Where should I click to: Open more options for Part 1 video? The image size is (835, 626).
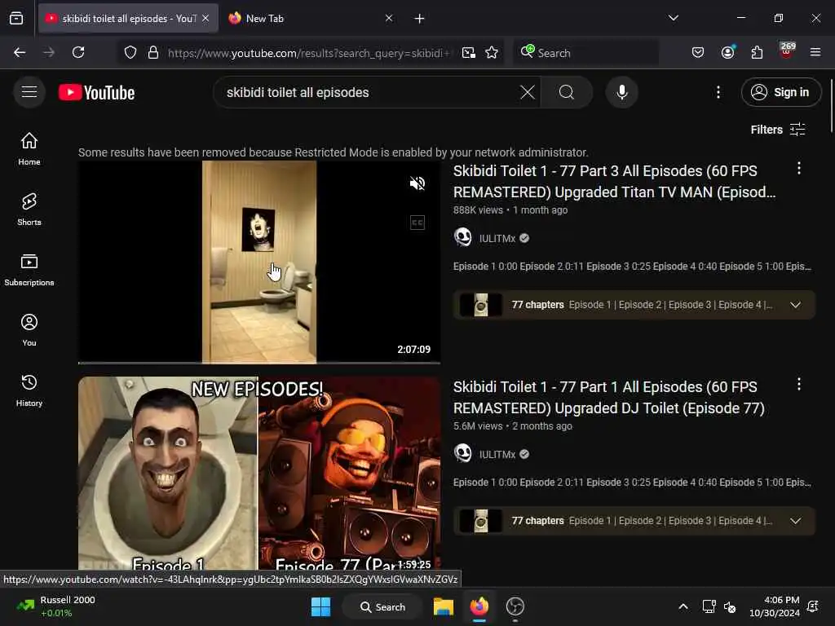tap(798, 385)
